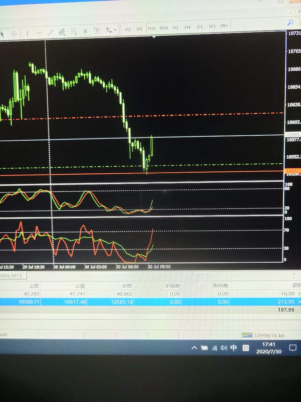
Task: Select take-profit cell 41.741
Action: 77,294
